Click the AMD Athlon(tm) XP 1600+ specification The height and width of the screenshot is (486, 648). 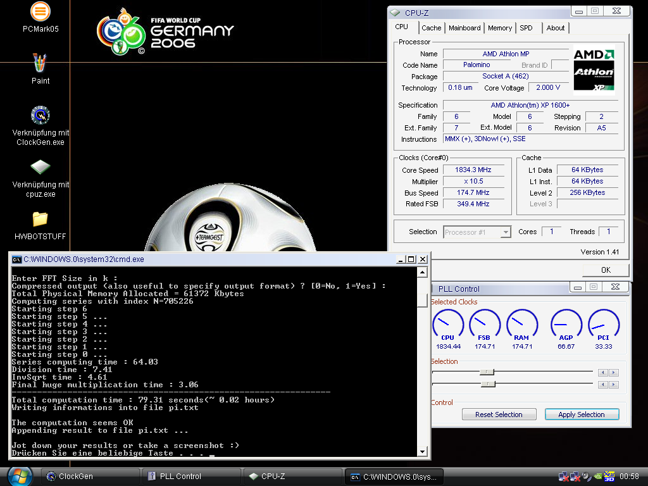[x=530, y=106]
